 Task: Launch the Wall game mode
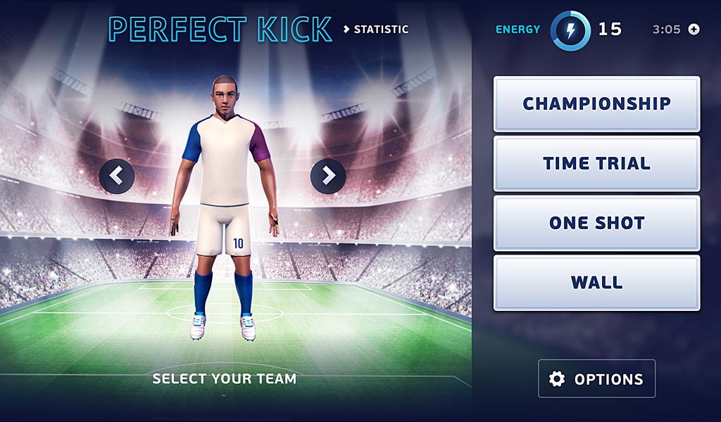(x=596, y=283)
